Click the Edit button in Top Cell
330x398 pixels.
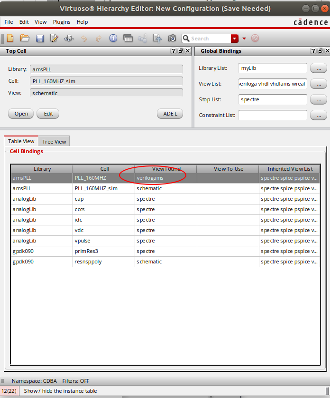(48, 114)
